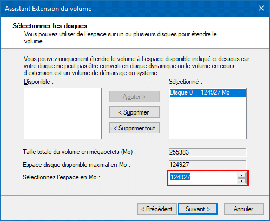Click the Disponible : label
This screenshot has width=270, height=221.
(38, 82)
